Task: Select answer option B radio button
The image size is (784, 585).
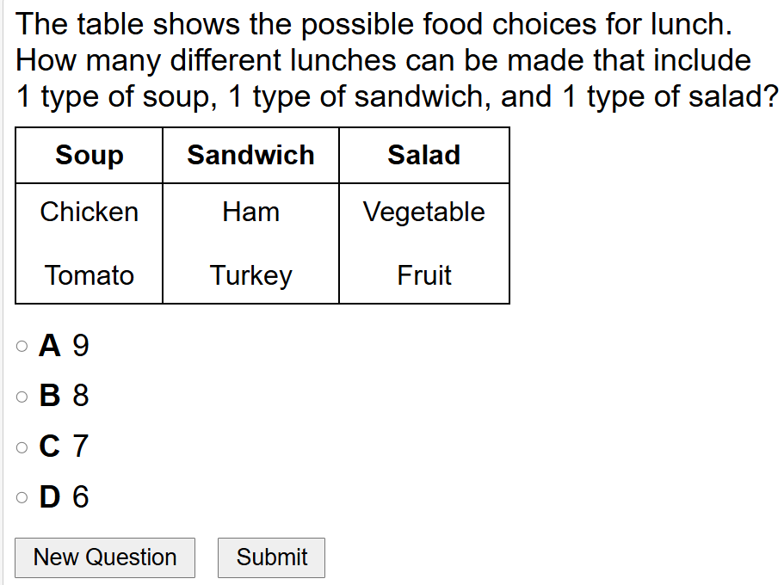Action: tap(22, 397)
